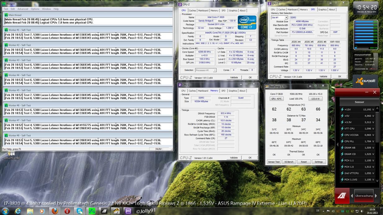Click the 133.6 W button in RealTemp

[x=315, y=99]
